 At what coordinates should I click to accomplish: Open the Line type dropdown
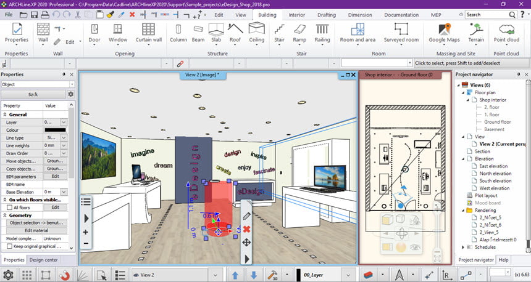coord(64,138)
